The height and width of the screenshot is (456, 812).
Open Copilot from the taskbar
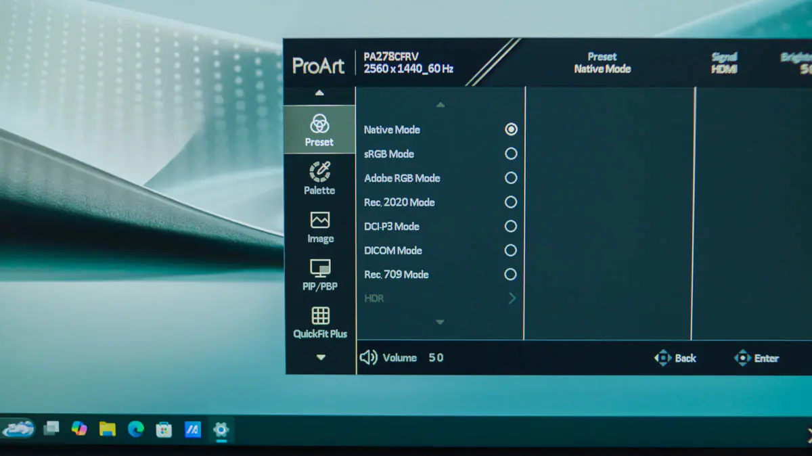point(79,429)
